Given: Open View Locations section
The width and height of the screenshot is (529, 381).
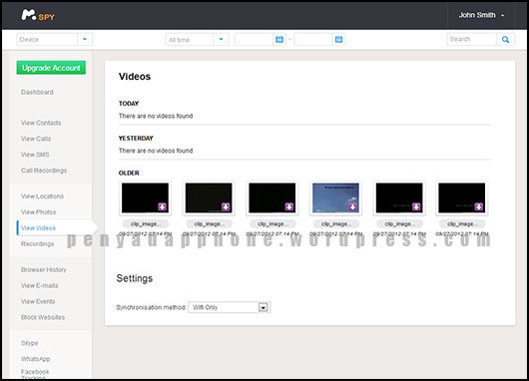Looking at the screenshot, I should tap(42, 196).
